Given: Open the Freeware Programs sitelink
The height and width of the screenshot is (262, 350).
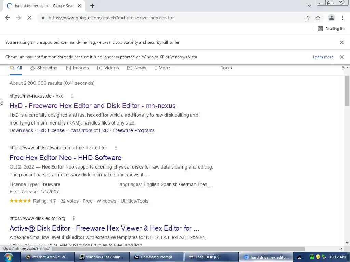Looking at the screenshot, I should (134, 131).
